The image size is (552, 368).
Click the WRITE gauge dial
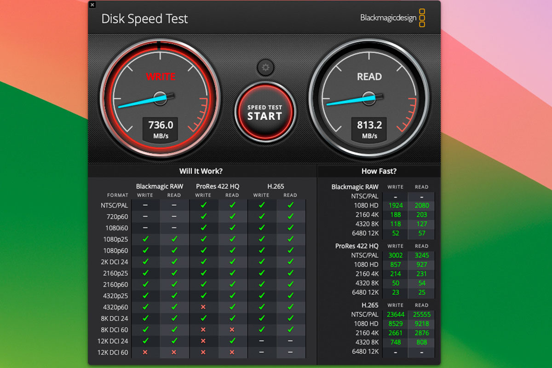160,99
